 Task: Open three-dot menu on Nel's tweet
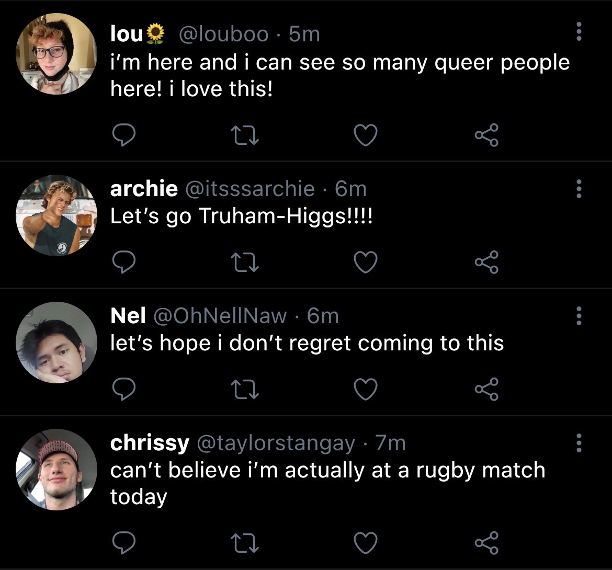click(579, 316)
